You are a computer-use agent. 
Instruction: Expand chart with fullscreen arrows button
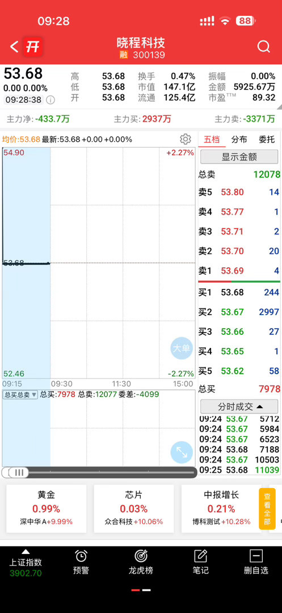tap(182, 452)
